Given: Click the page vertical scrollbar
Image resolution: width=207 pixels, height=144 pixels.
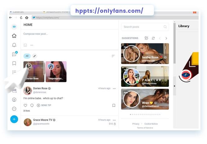Looking at the screenshot, I should [175, 44].
